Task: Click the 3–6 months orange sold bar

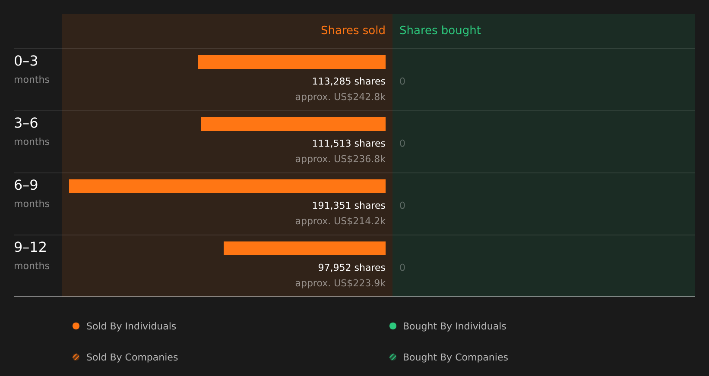Action: coord(293,124)
